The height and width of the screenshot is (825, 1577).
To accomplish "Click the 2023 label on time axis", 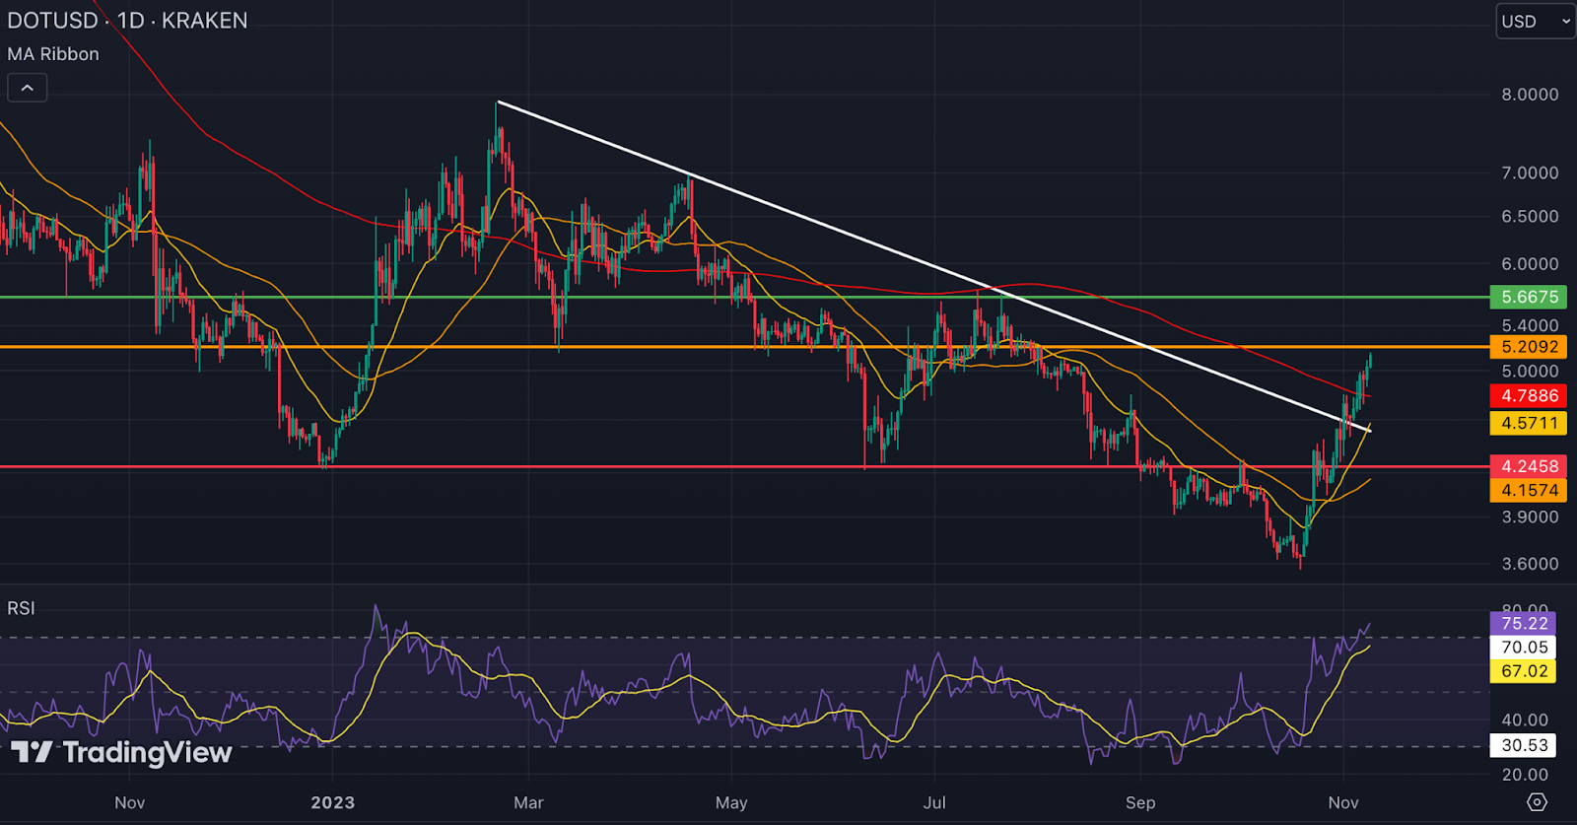I will coord(333,802).
